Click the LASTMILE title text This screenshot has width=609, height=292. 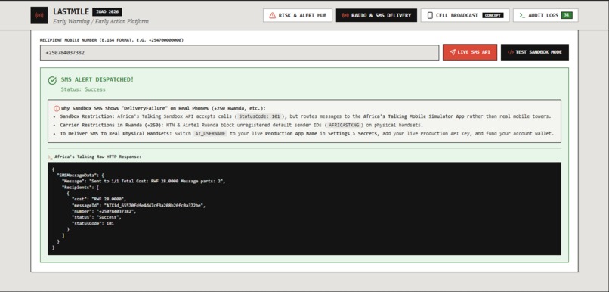[71, 11]
